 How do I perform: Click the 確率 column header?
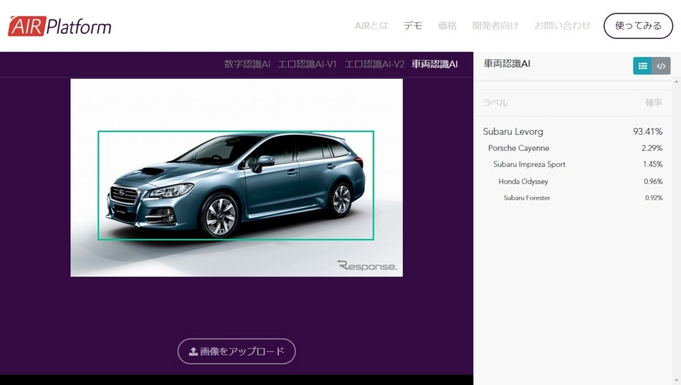click(x=654, y=103)
